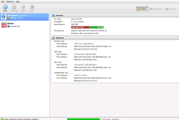The width and height of the screenshot is (179, 120).
Task: Select the debian swirl OS icon
Action: click(x=4, y=25)
